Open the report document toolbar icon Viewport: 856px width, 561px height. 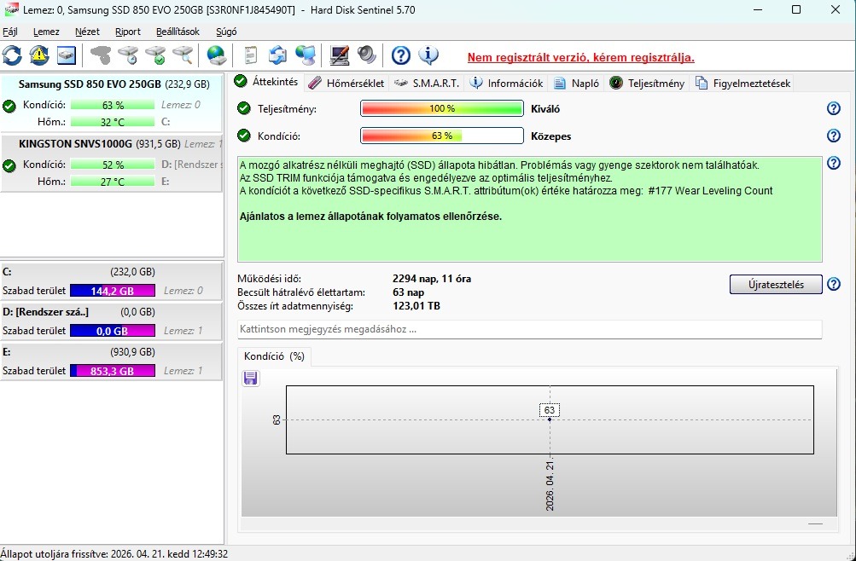pyautogui.click(x=251, y=55)
